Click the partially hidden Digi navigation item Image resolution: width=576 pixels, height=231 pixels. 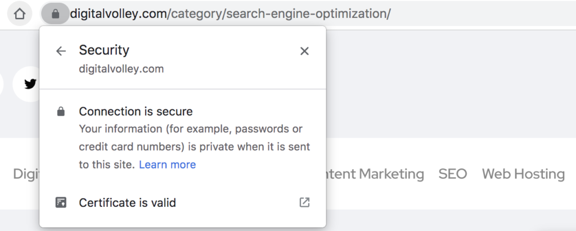point(26,174)
